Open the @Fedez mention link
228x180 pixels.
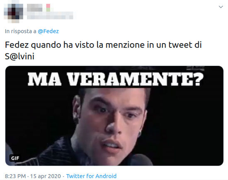[x=48, y=31]
